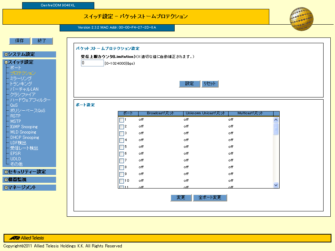Screen dimensions: 335x251
Task: Click the 全ポート変更 button
Action: [210, 197]
